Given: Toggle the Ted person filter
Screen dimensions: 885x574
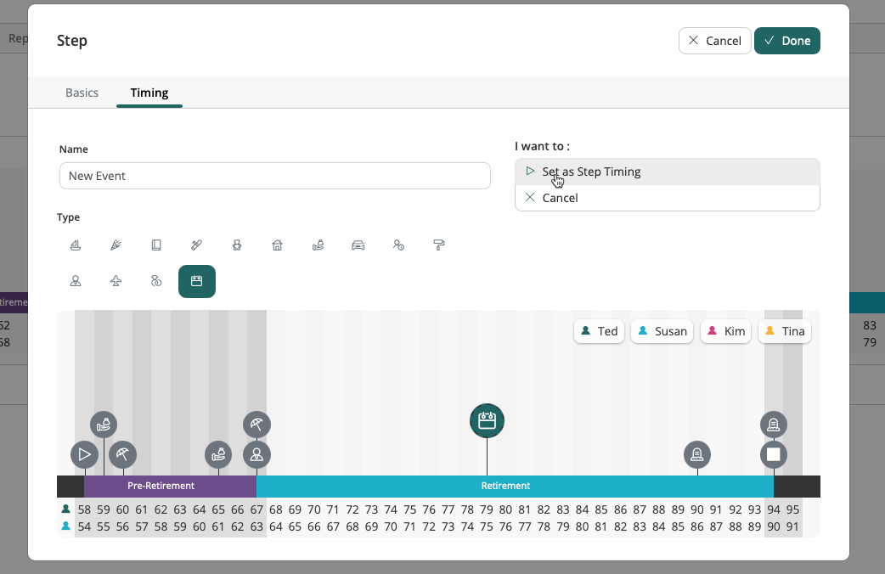Looking at the screenshot, I should tap(599, 331).
